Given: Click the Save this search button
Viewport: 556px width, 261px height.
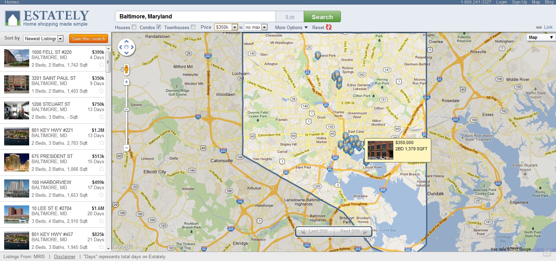Looking at the screenshot, I should pyautogui.click(x=88, y=39).
